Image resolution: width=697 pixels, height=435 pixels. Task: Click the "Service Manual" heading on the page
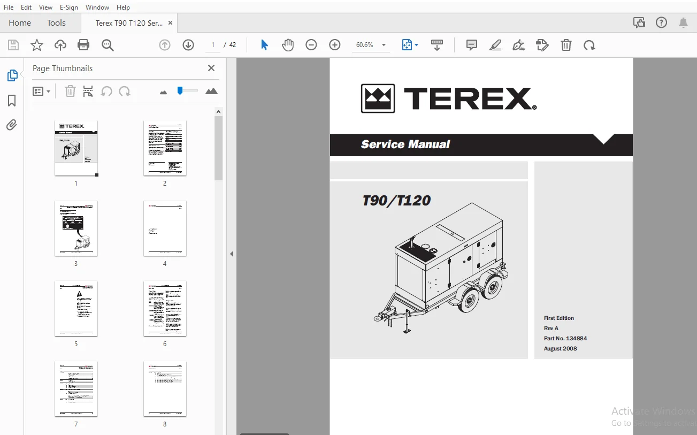point(405,144)
